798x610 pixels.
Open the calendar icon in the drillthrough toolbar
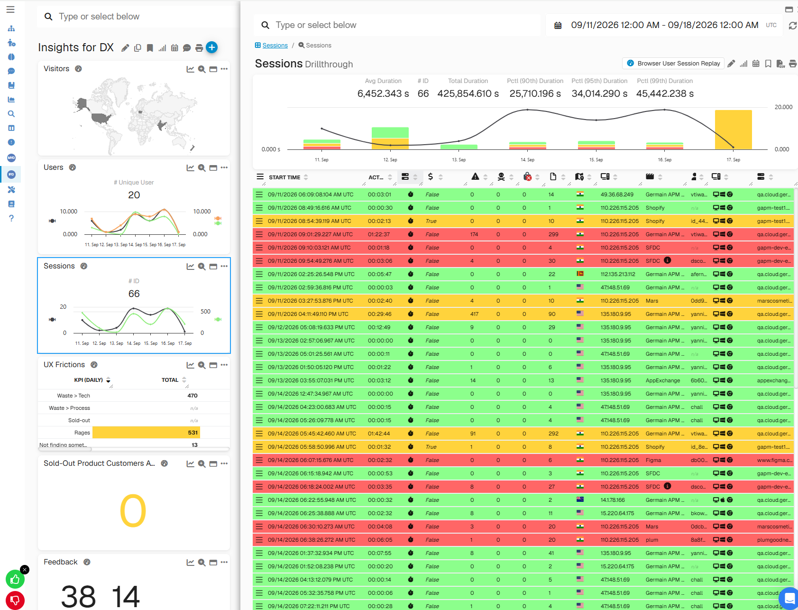click(756, 64)
